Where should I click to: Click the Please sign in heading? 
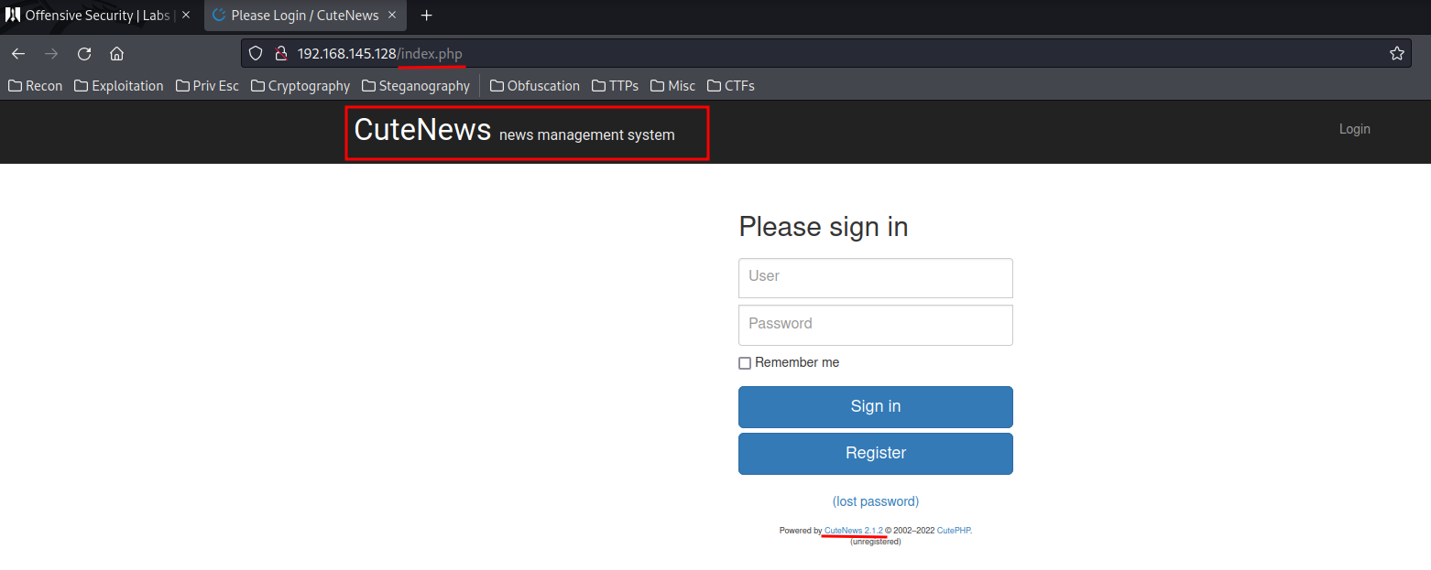point(824,227)
